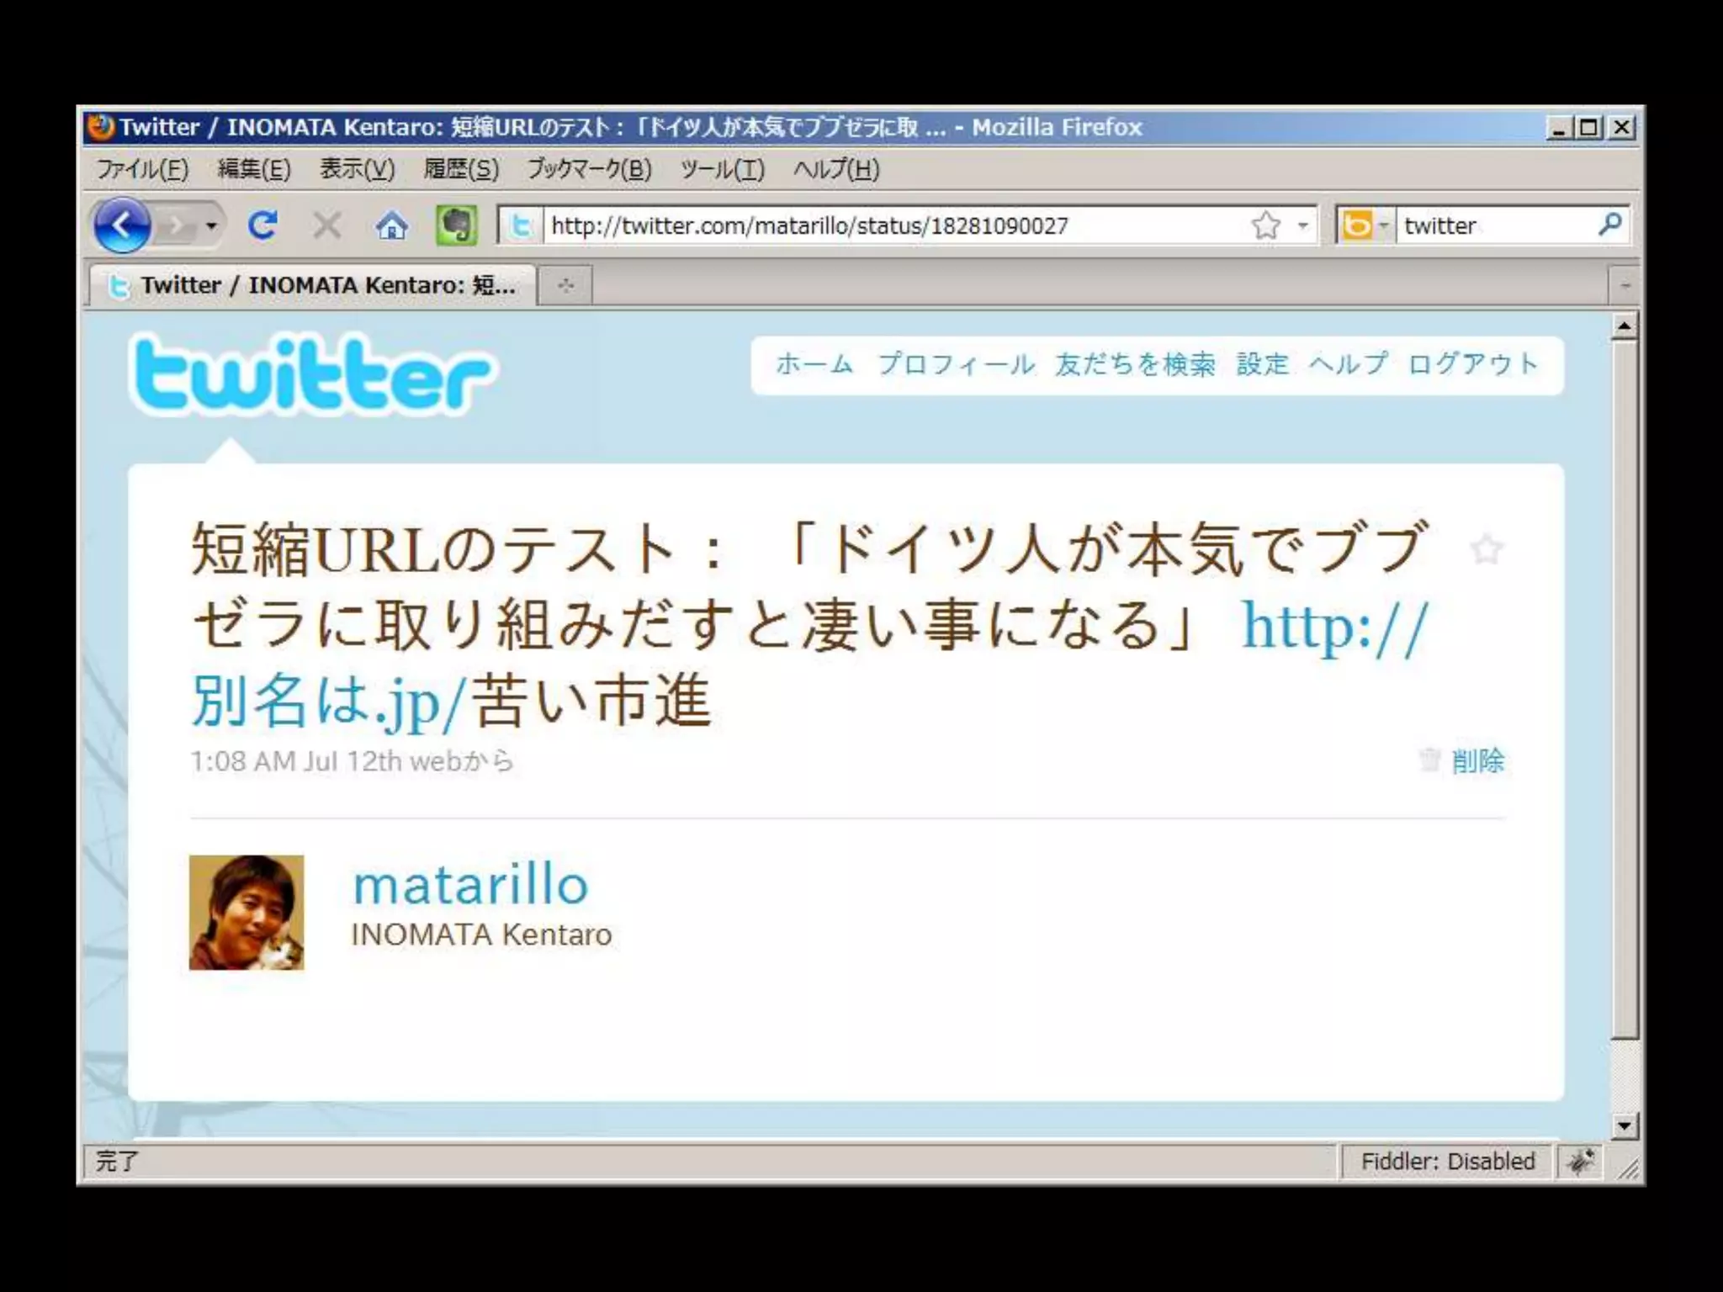
Task: Expand the address bar URL history dropdown
Action: coord(1302,225)
